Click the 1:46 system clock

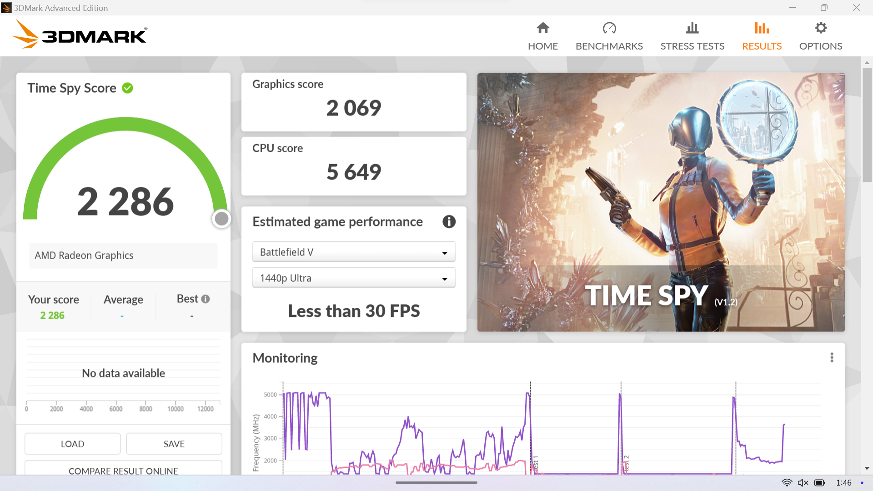tap(844, 483)
